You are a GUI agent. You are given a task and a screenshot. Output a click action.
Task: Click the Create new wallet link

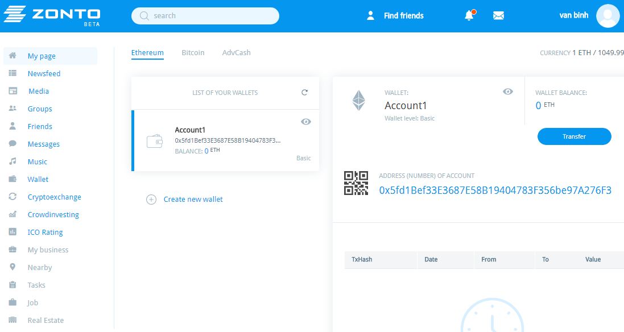pos(193,199)
